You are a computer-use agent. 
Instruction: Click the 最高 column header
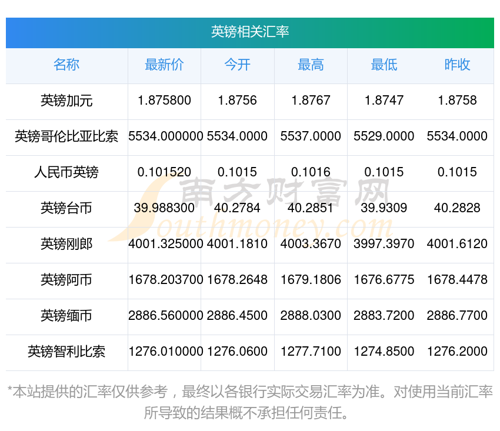311,65
